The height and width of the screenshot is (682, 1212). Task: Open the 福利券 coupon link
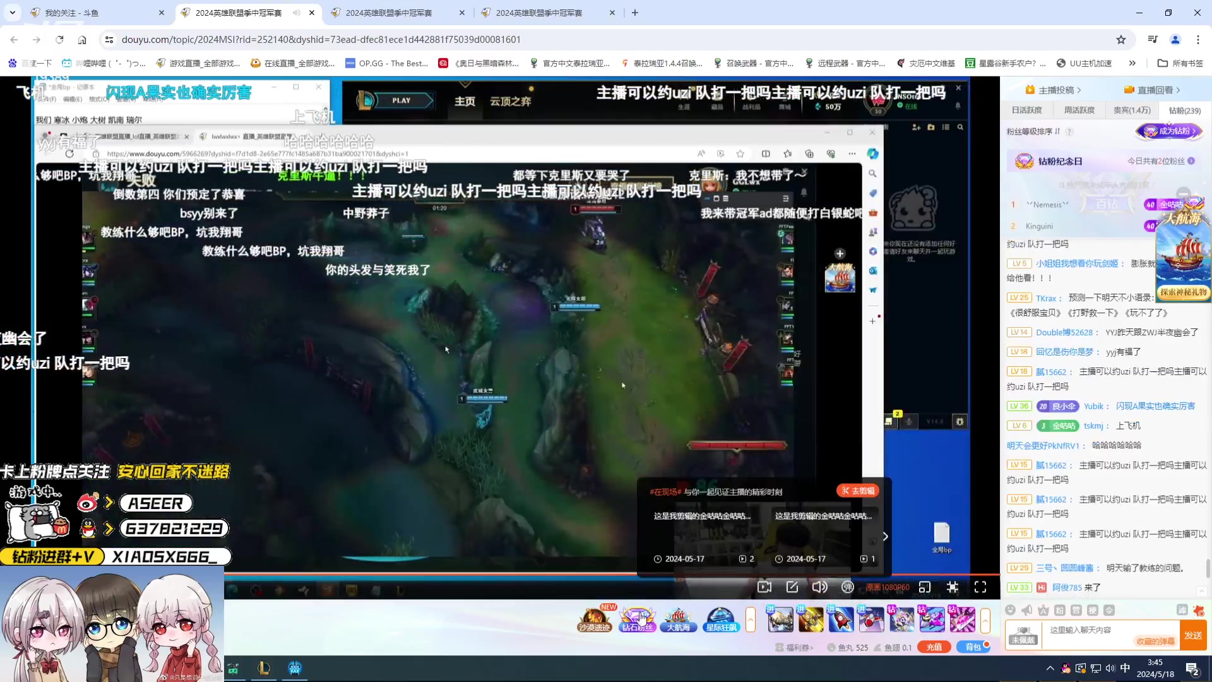pyautogui.click(x=794, y=648)
